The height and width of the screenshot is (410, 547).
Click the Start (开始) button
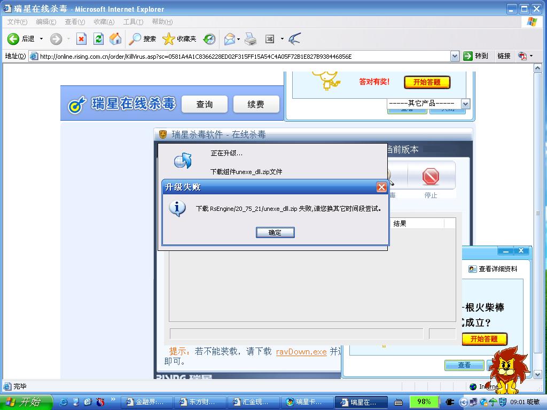pyautogui.click(x=26, y=402)
